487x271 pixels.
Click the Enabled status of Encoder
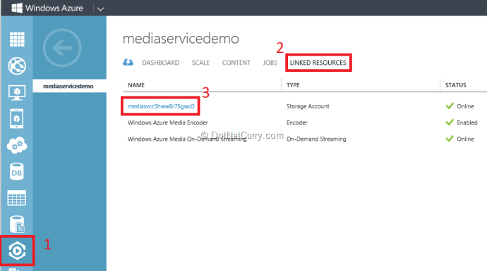[x=462, y=122]
